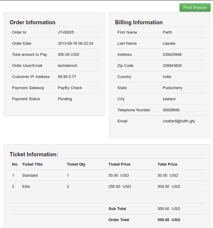
Task: Click the Order Information heading
Action: point(32,22)
